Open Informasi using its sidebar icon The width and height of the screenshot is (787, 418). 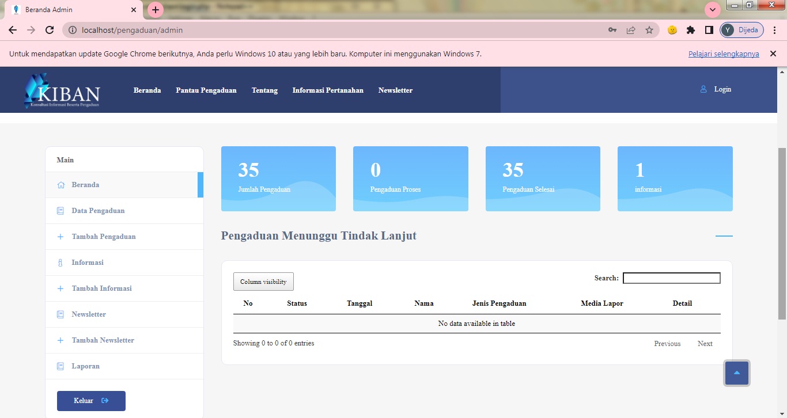pyautogui.click(x=60, y=263)
